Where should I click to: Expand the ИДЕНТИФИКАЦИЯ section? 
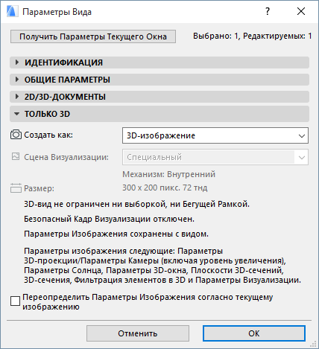[159, 63]
